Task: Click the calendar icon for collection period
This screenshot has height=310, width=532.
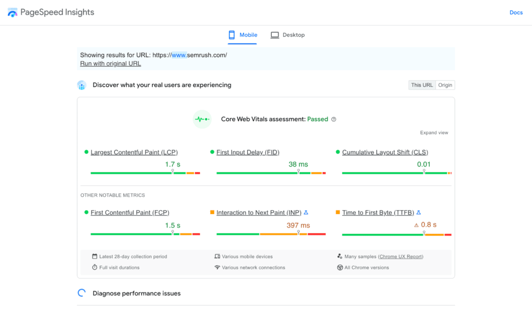Action: click(95, 256)
